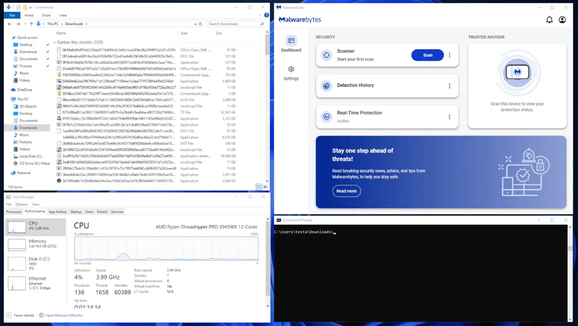Viewport: 578px width, 326px height.
Task: Switch to Task Manager Services tab
Action: pos(117,212)
